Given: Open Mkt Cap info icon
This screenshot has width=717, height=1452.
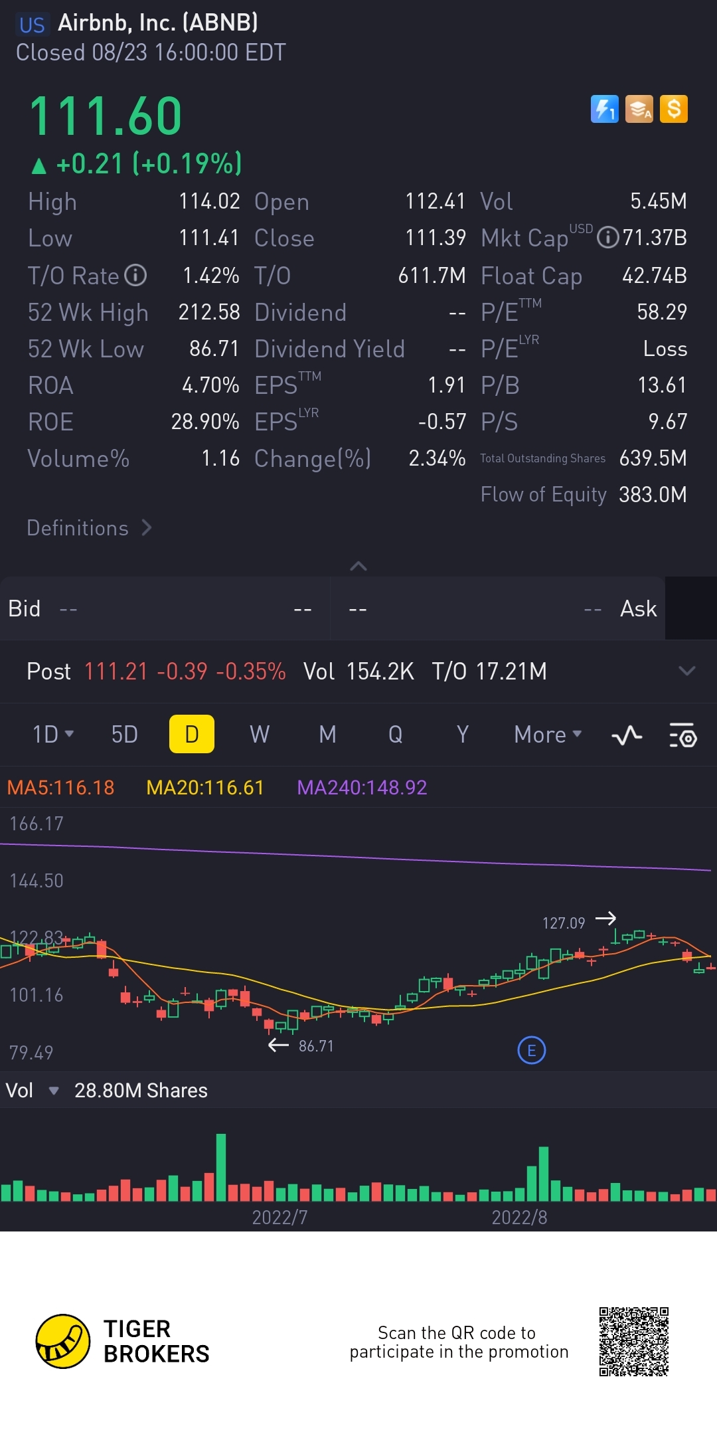Looking at the screenshot, I should [607, 237].
